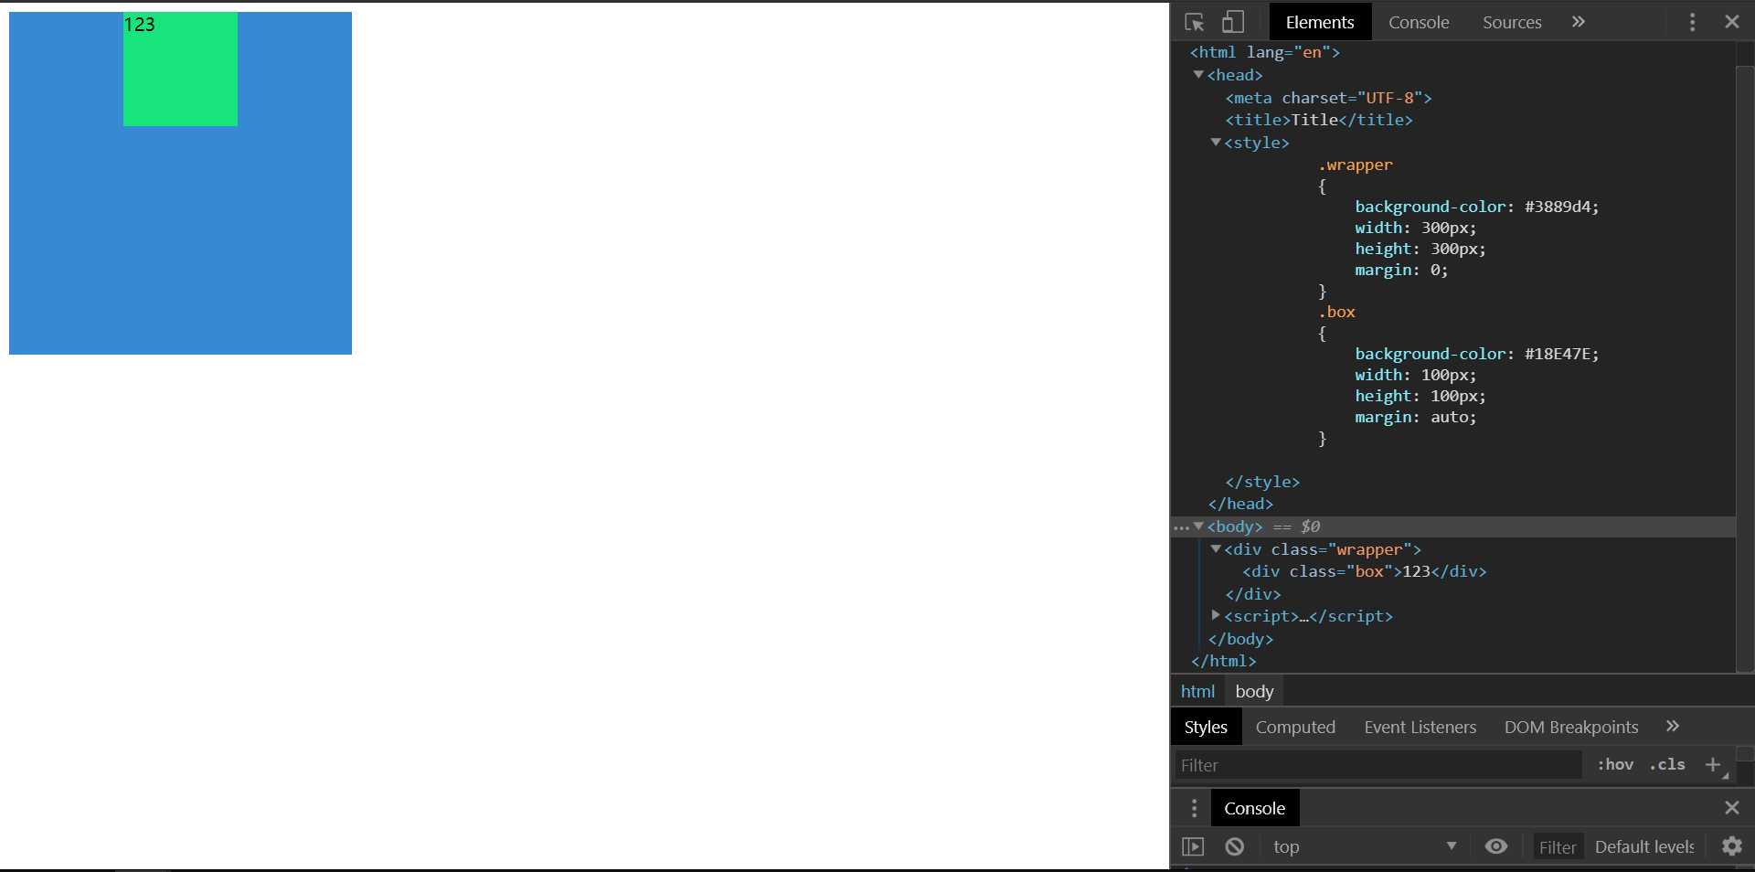Open the DOM Breakpoints tab
Viewport: 1755px width, 872px height.
(x=1570, y=728)
